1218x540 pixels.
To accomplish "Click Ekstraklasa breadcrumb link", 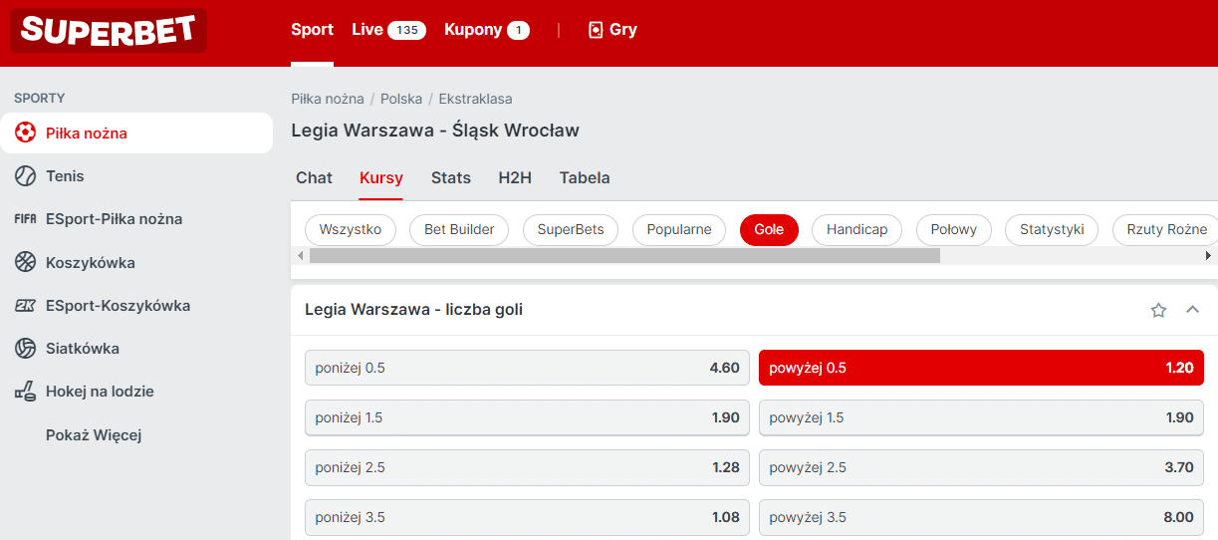I will tap(476, 99).
